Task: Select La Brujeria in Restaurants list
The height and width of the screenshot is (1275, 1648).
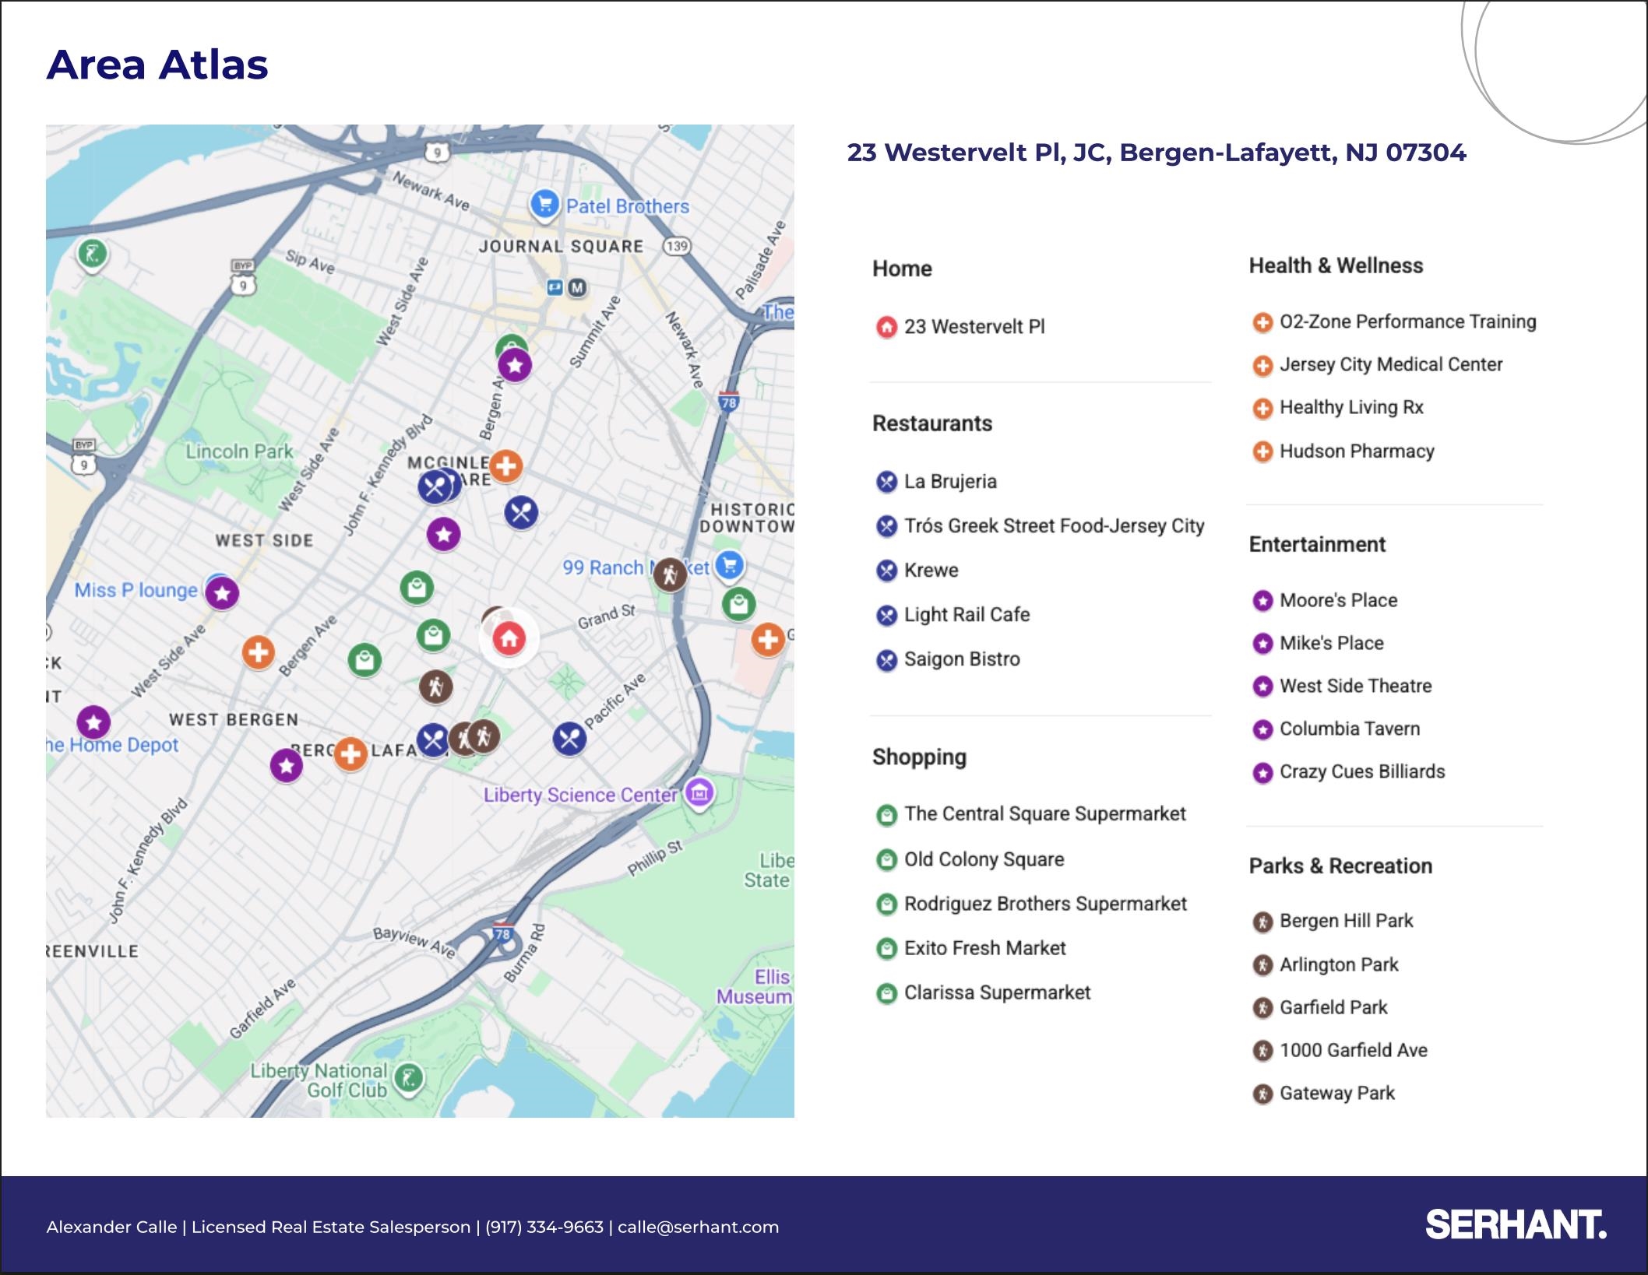Action: point(949,482)
